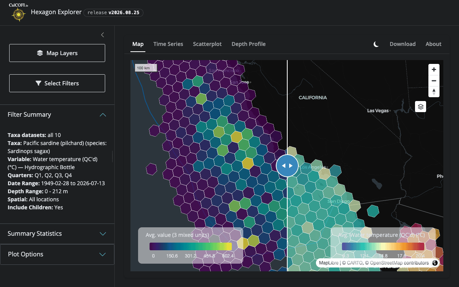Click the San Diego map label
This screenshot has height=287, width=459.
(338, 201)
